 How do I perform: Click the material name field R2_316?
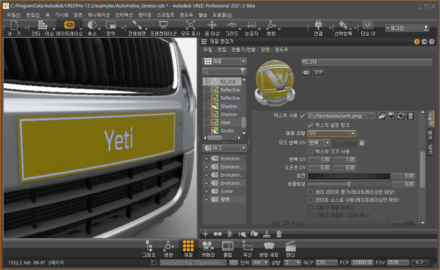[x=366, y=62]
